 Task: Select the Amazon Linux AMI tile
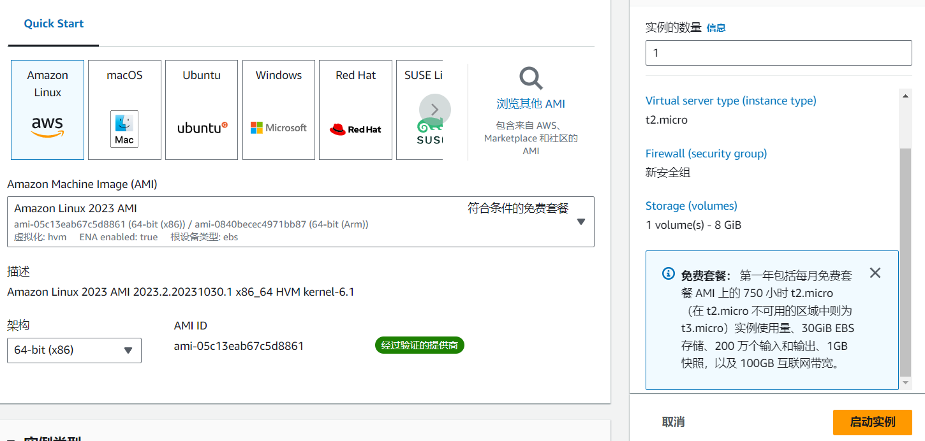47,110
